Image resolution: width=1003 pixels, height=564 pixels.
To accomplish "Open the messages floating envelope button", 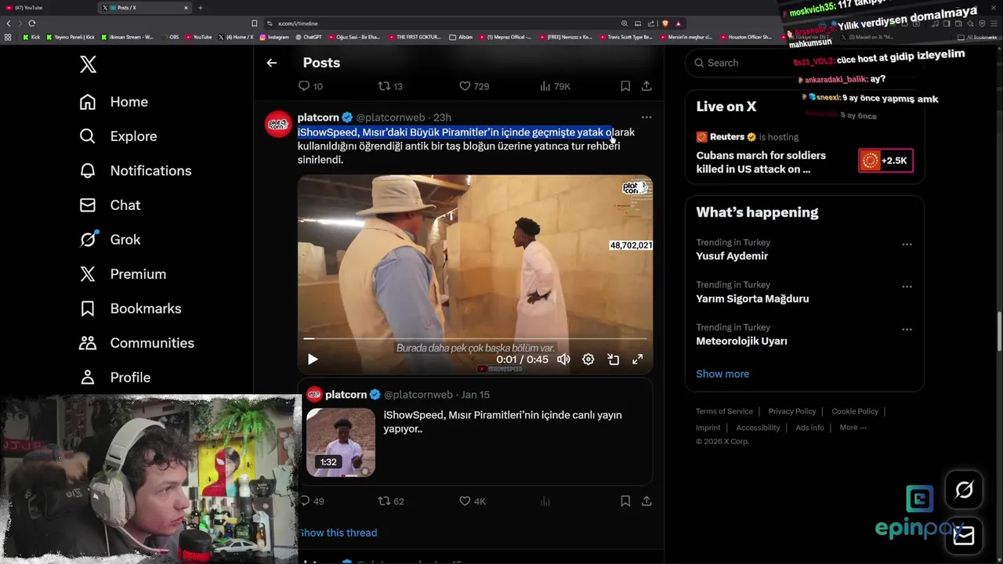I will pos(964,536).
